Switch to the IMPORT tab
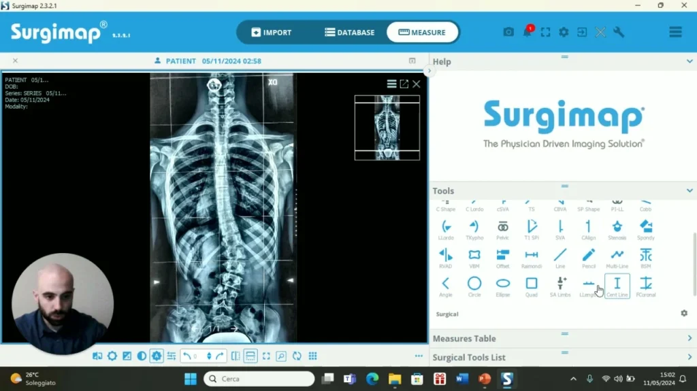 coord(272,32)
